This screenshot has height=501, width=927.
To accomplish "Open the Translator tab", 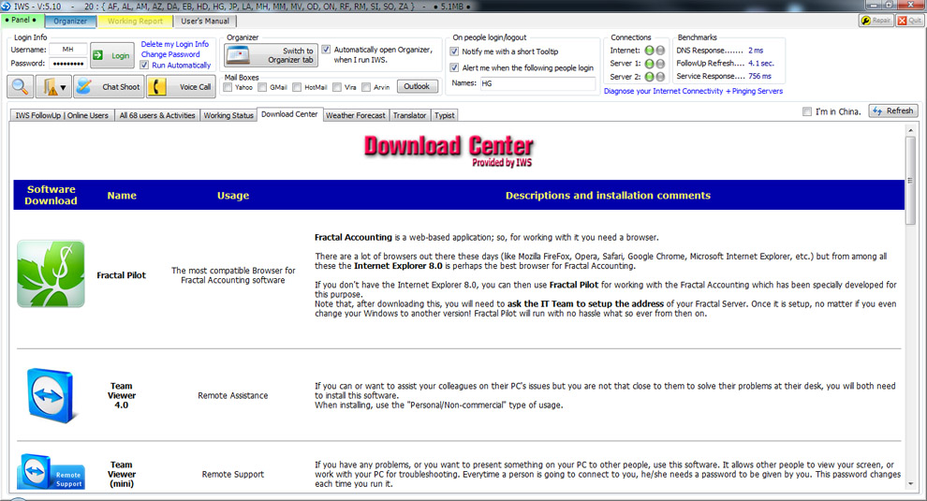I will pos(410,115).
